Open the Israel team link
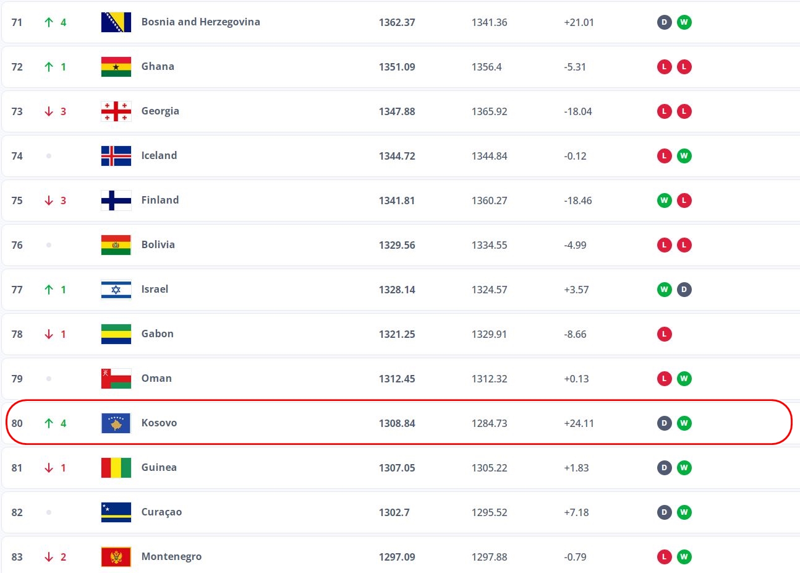This screenshot has height=573, width=800. [155, 289]
